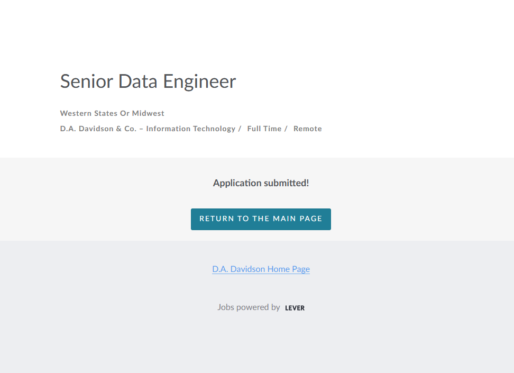Click the word "Senior" in the job title
The height and width of the screenshot is (373, 514).
pos(87,81)
